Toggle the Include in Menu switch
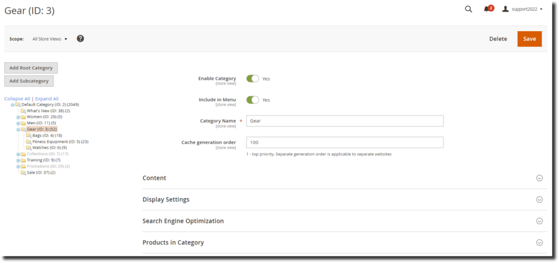Image resolution: width=558 pixels, height=262 pixels. click(x=253, y=100)
